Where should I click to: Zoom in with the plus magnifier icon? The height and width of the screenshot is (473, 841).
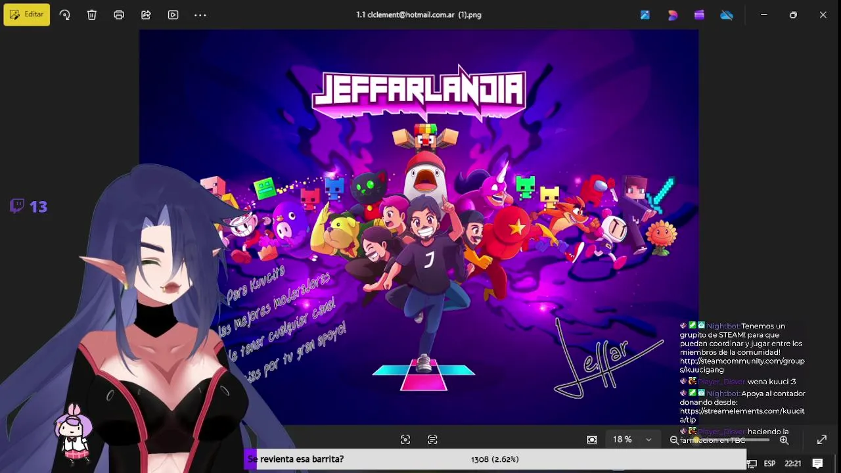coord(784,439)
